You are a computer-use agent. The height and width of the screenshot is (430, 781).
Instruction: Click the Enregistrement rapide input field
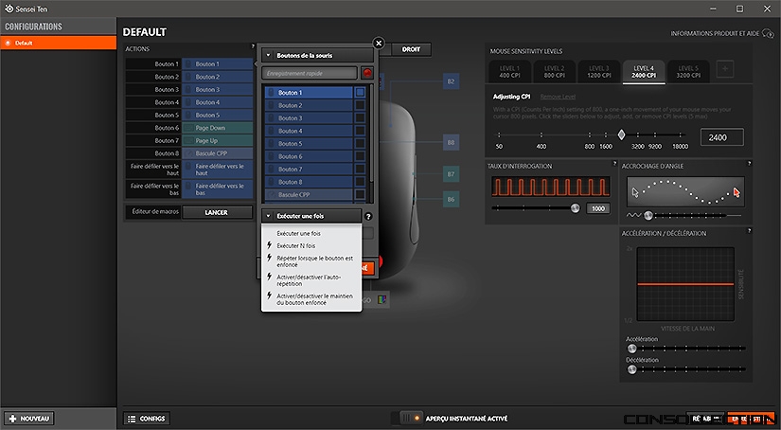(x=310, y=73)
